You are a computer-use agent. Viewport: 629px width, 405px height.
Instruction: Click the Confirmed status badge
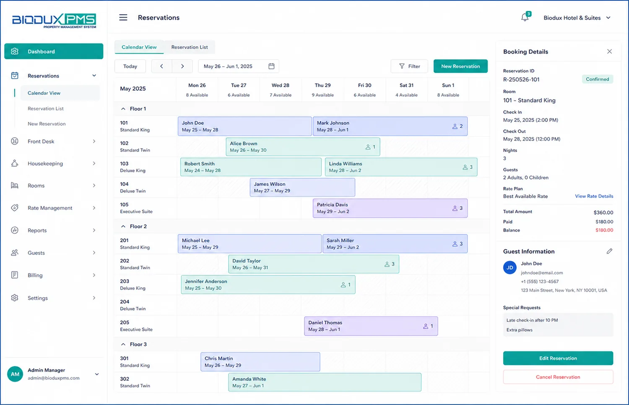pos(597,79)
